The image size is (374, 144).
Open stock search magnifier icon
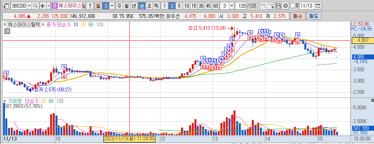click(x=35, y=6)
